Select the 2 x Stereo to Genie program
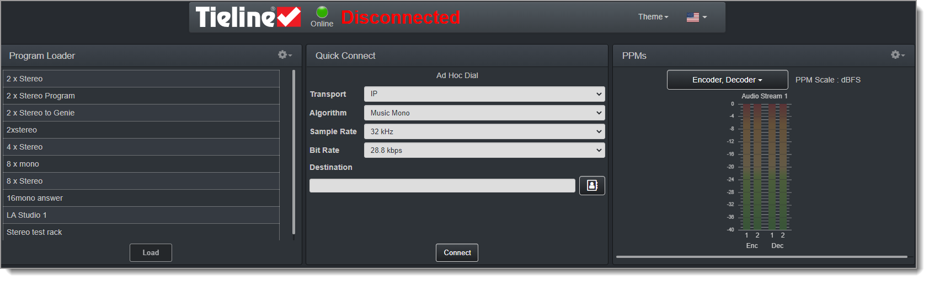 point(141,113)
